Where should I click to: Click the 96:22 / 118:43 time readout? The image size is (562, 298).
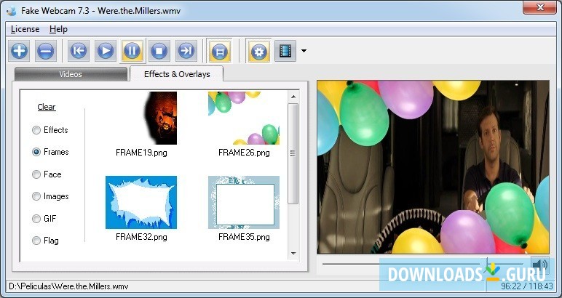(527, 286)
